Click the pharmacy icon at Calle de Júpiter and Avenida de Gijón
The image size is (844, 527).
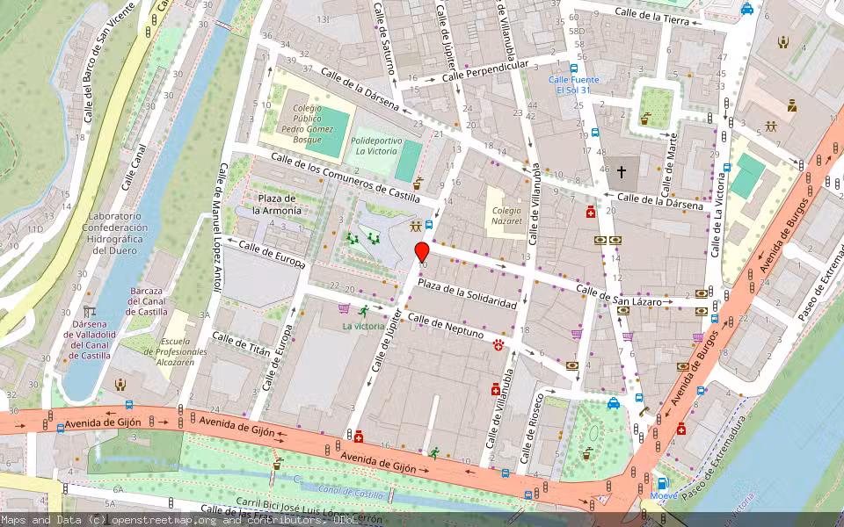tap(359, 437)
